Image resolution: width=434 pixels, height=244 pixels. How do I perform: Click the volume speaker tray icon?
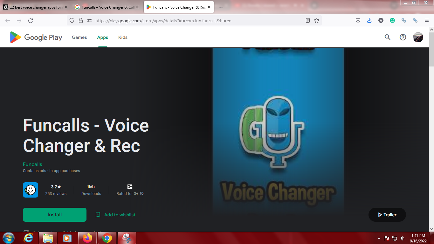(x=403, y=238)
